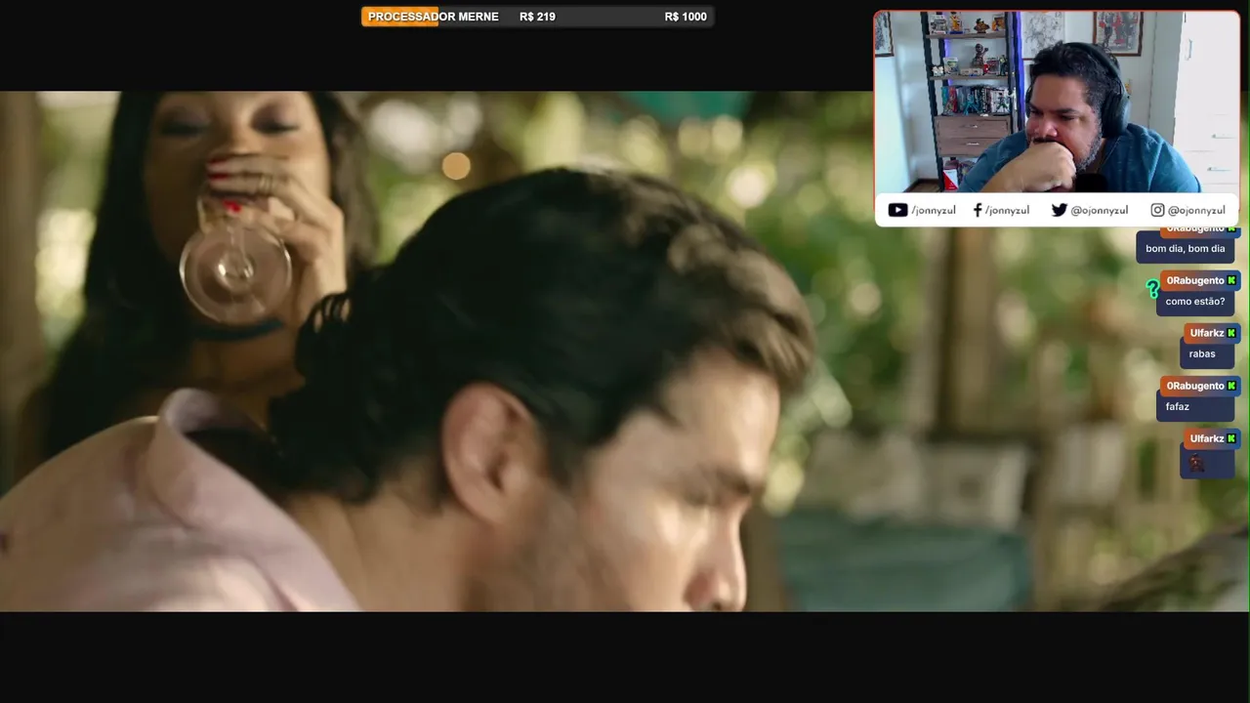
Task: Click Kick badge beside ORabugento above 'fafaz'
Action: pos(1230,386)
